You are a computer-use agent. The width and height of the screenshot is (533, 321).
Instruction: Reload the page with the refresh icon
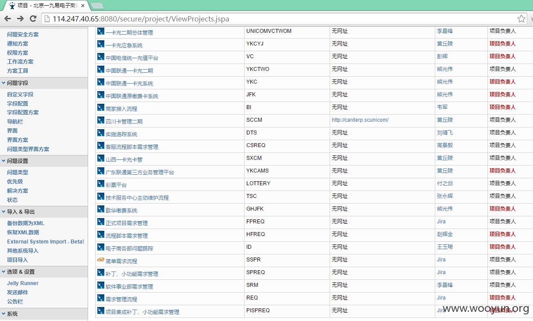(x=33, y=18)
